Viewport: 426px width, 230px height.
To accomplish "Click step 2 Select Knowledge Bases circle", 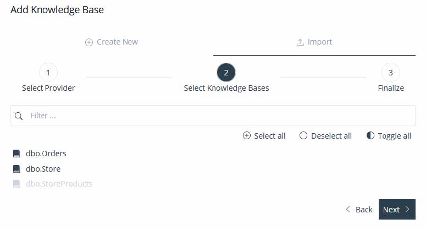I will coord(226,73).
